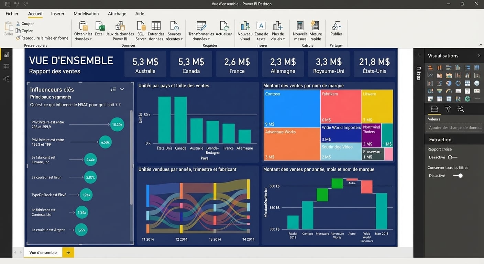Screen dimensions: 484x264
Task: Click the 21,8 M$ États-Unis card
Action: (x=374, y=64)
